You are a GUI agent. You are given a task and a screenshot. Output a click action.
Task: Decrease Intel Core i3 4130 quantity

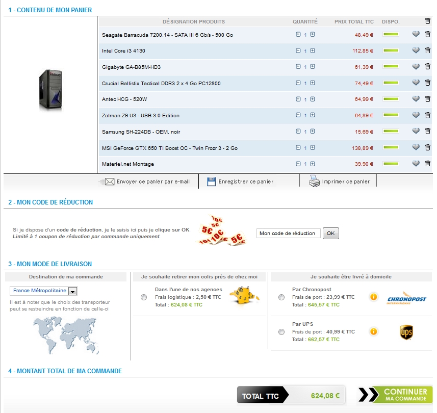[298, 50]
